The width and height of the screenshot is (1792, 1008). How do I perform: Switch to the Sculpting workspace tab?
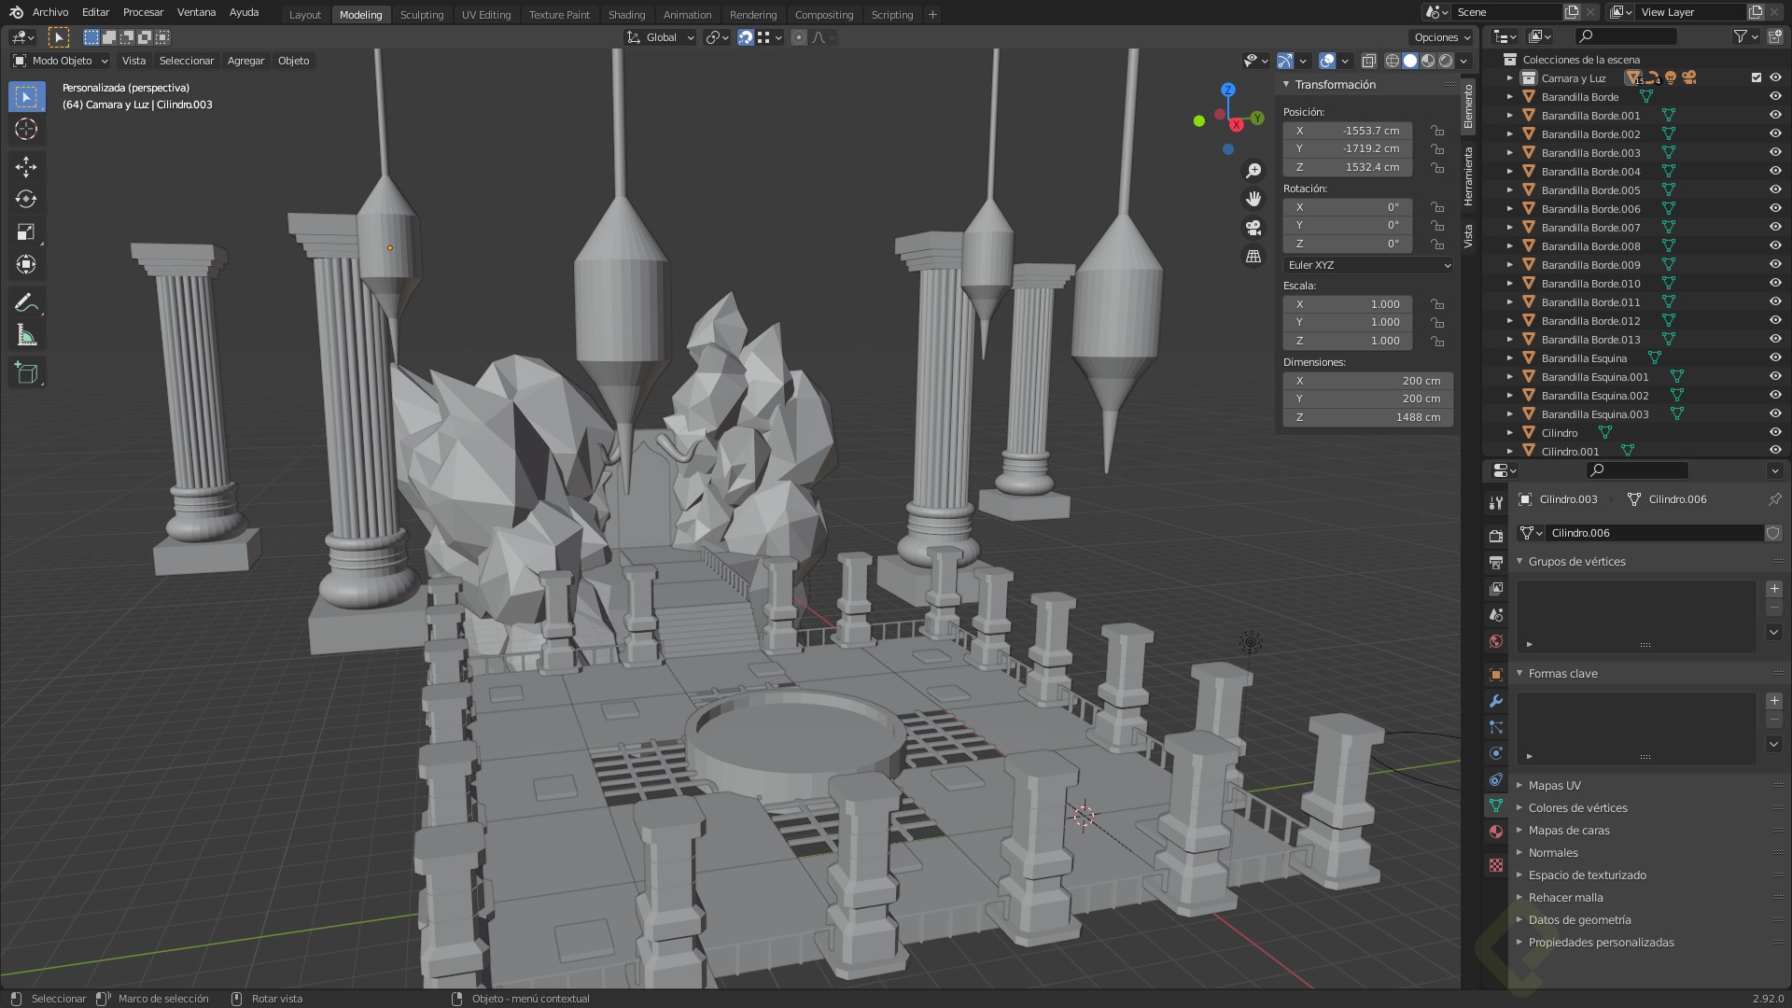[421, 15]
